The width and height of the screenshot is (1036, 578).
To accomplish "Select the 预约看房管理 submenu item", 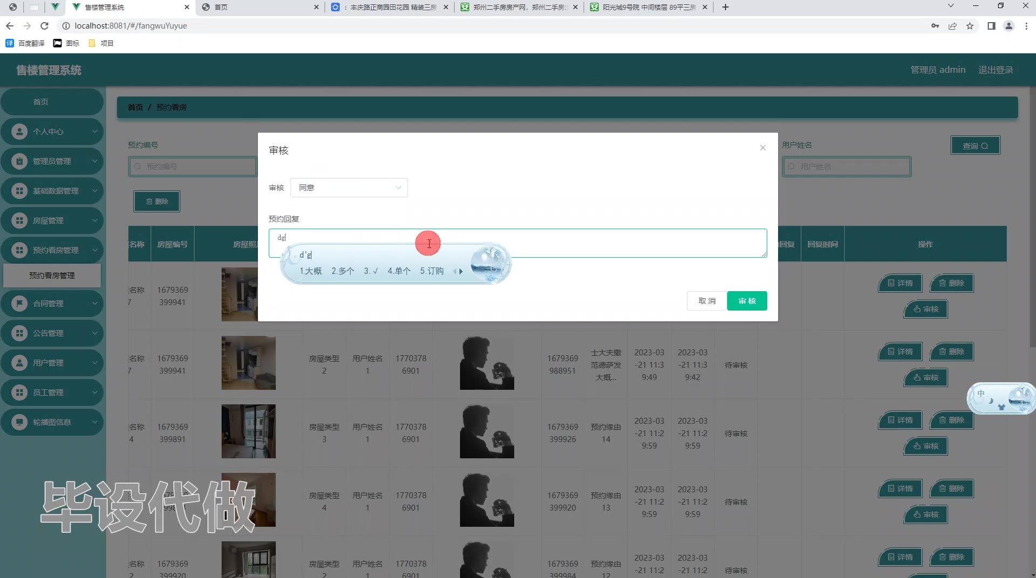I will (x=52, y=276).
